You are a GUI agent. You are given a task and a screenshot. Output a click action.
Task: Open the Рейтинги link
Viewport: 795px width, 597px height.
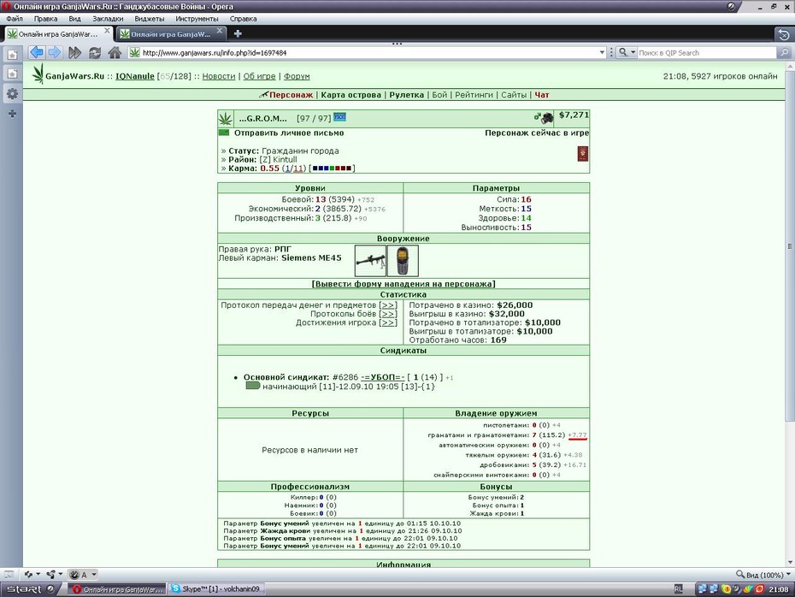click(474, 95)
